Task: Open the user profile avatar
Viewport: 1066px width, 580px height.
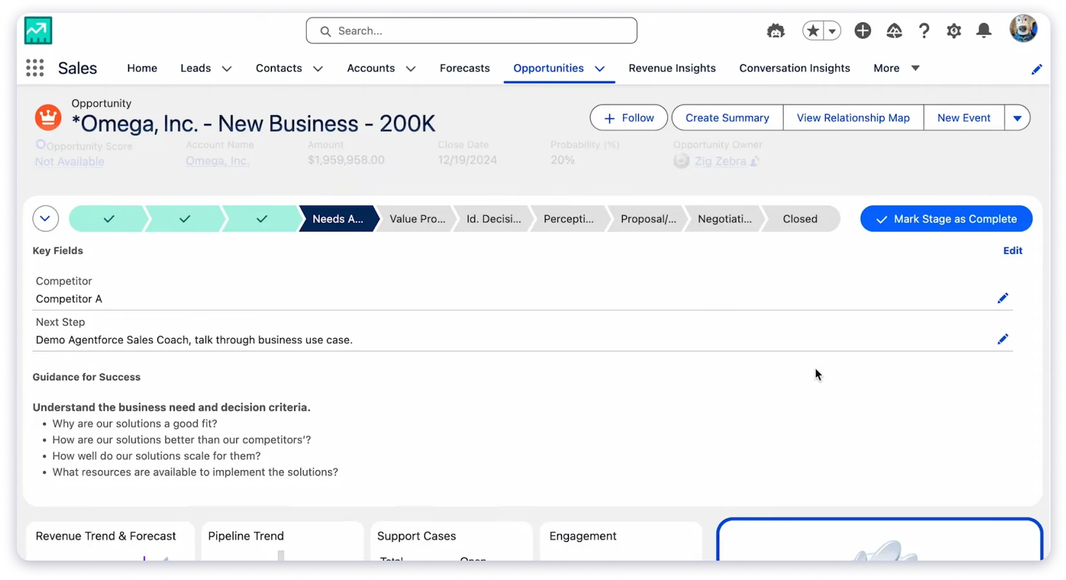Action: coord(1023,29)
